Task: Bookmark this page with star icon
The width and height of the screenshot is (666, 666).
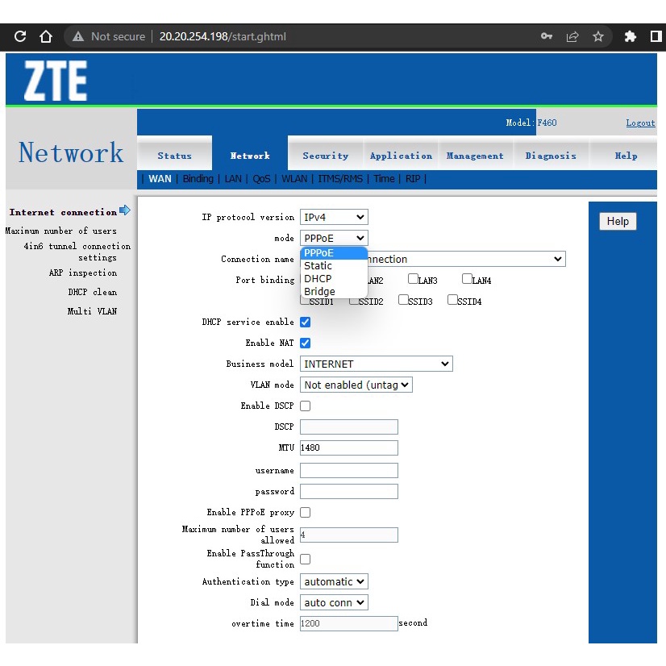Action: tap(598, 36)
